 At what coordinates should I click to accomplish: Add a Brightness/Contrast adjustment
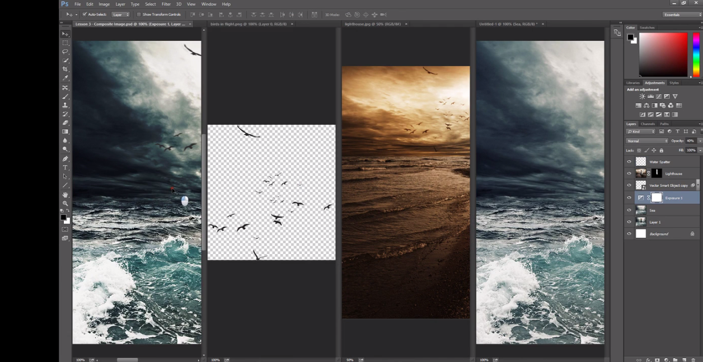pyautogui.click(x=642, y=97)
